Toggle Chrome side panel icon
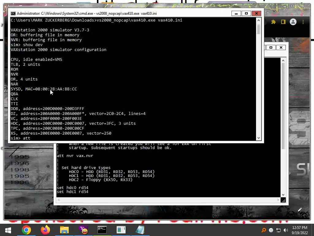 point(283,22)
